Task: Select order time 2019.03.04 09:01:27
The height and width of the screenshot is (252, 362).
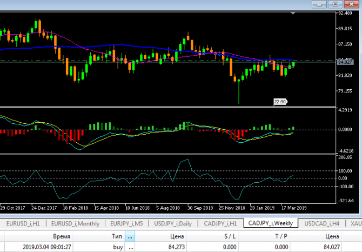Action: click(x=47, y=247)
